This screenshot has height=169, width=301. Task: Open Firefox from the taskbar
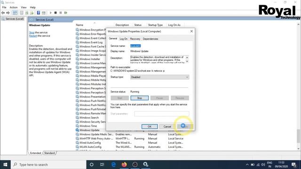click(124, 165)
